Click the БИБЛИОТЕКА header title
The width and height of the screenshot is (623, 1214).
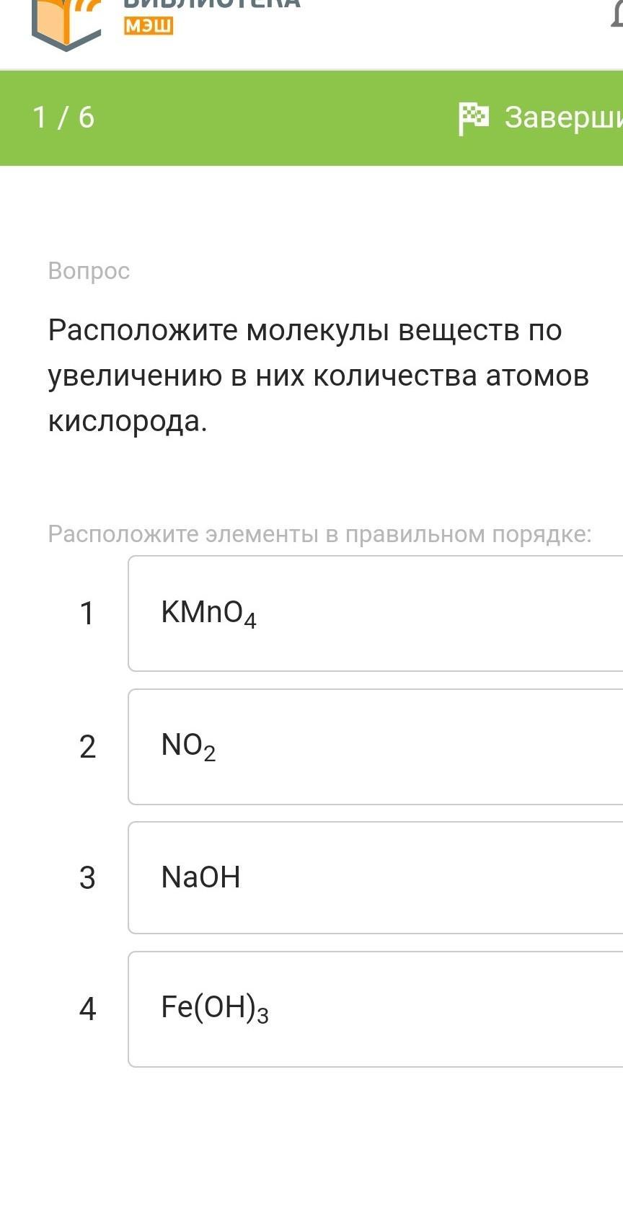click(213, 4)
